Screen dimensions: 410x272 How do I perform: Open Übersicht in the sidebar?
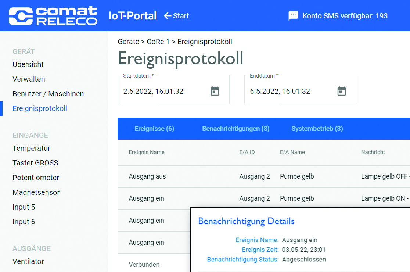pos(28,64)
